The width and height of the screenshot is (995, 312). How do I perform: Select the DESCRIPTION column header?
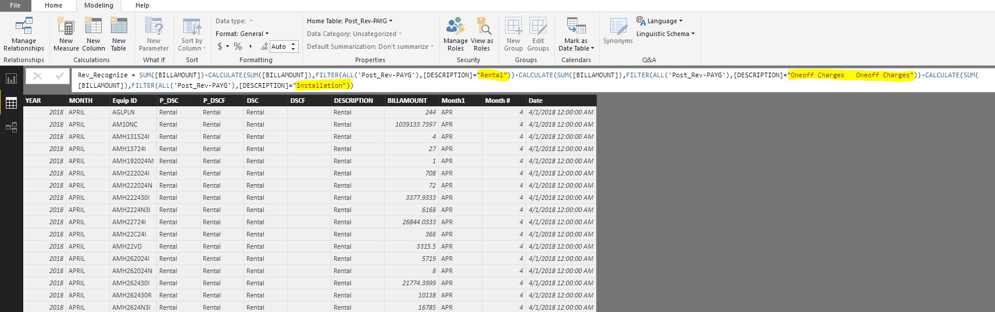[x=357, y=101]
